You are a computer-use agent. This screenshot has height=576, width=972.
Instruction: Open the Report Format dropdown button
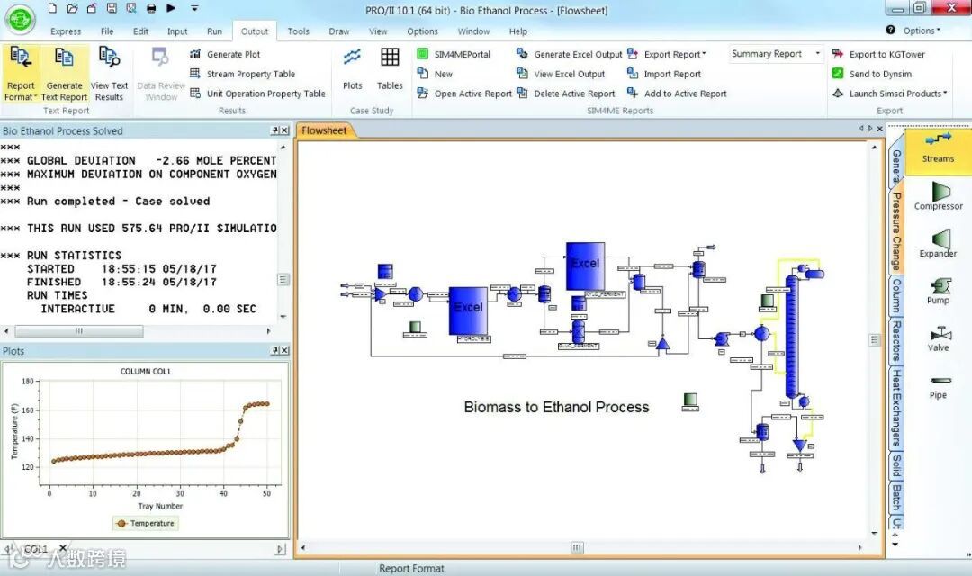(x=21, y=74)
